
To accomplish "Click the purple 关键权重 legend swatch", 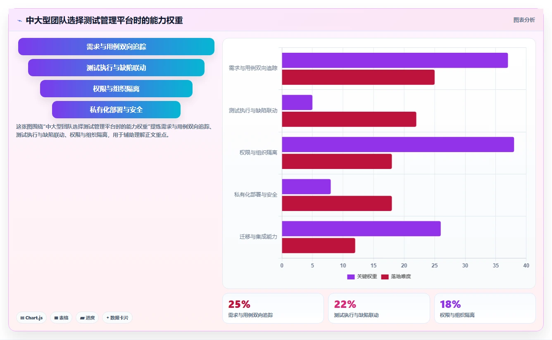I will (351, 277).
